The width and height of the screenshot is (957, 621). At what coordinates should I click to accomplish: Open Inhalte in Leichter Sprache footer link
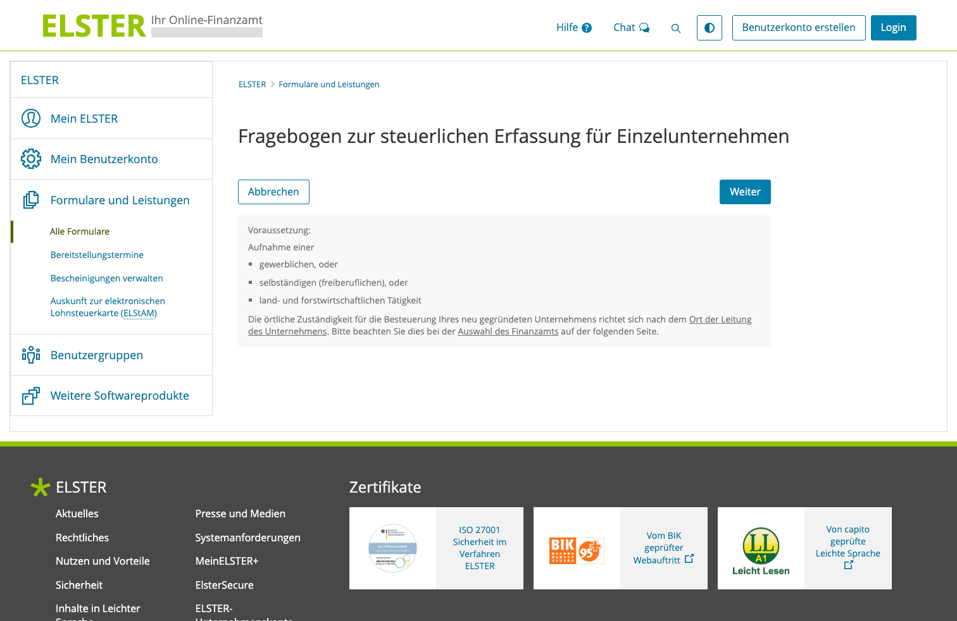(x=98, y=614)
